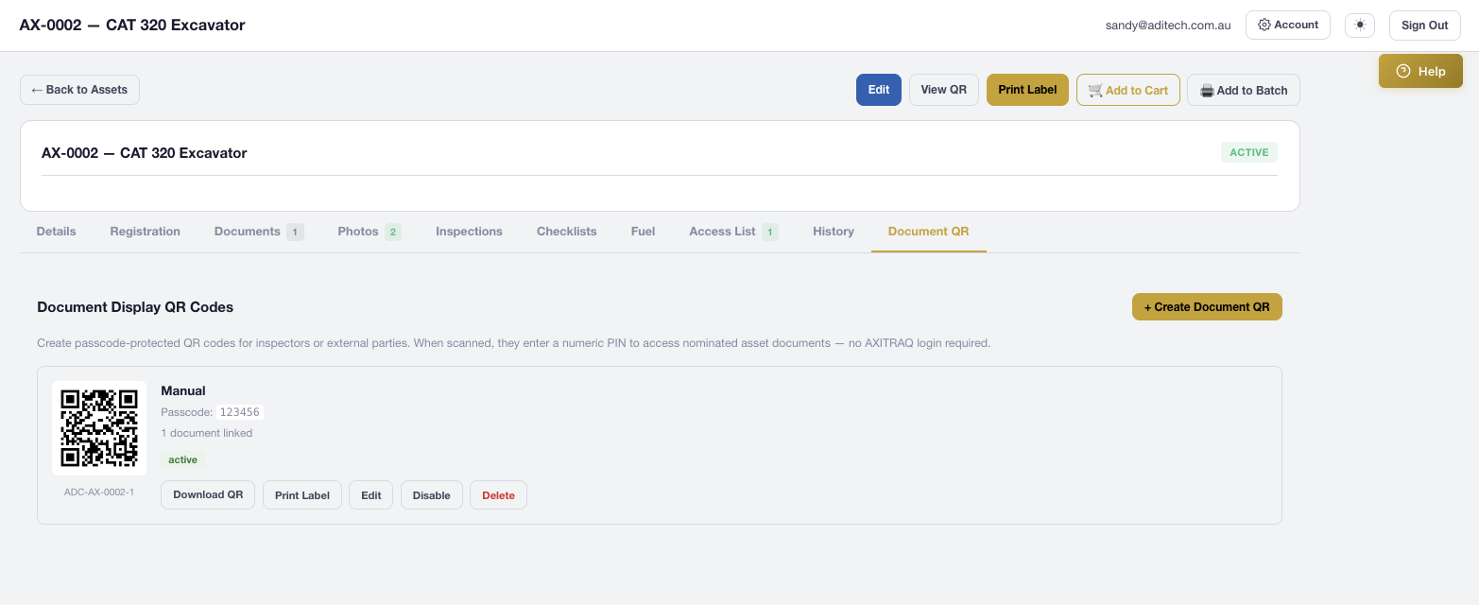
Task: Click the asset card title AX-0002
Action: click(145, 153)
